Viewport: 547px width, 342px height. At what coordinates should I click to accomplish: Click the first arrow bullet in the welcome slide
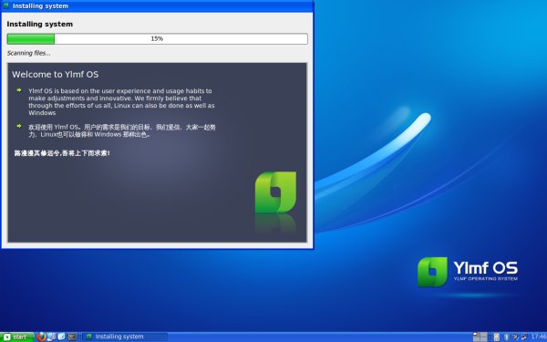pos(19,90)
